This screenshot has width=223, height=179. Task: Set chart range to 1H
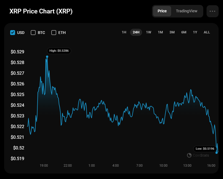pos(124,32)
